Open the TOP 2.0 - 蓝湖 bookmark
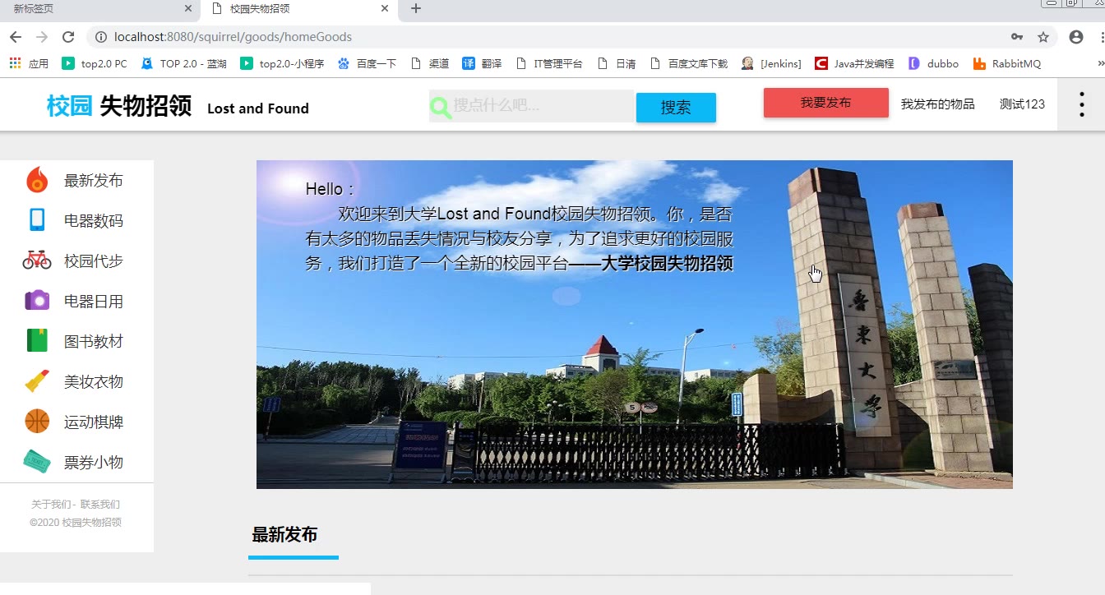 click(x=183, y=63)
